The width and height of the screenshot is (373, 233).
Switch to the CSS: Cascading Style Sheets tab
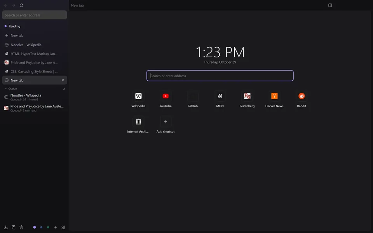click(x=35, y=71)
